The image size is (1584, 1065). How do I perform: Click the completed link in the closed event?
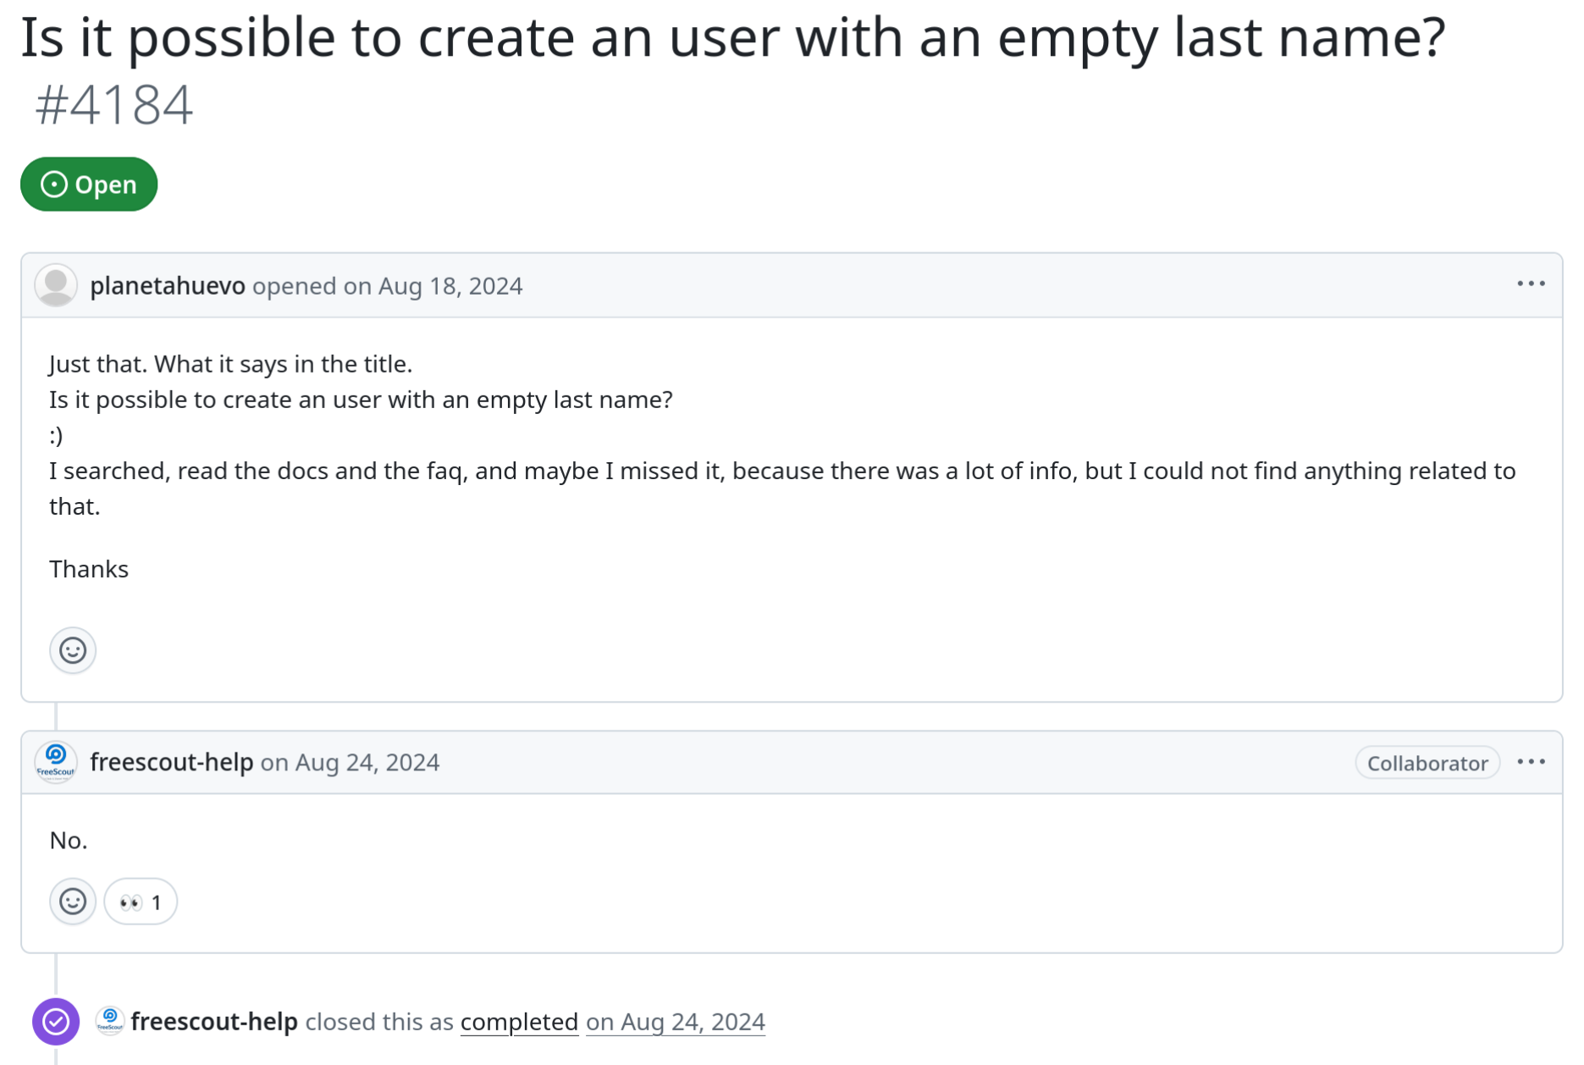pyautogui.click(x=519, y=1022)
